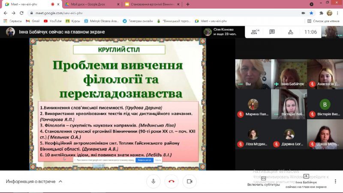Viewport: 343px width, 193px height.
Task: Select Анастасія Д... video tile
Action: pos(325,74)
